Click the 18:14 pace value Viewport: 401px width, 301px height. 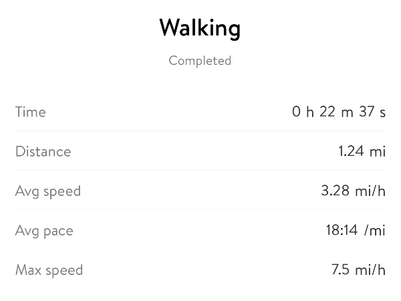[339, 231]
